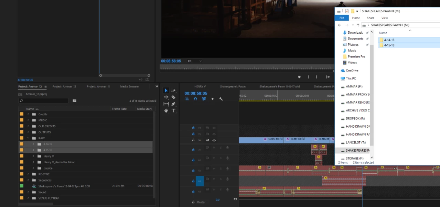Expand the Credits bin

28,114
